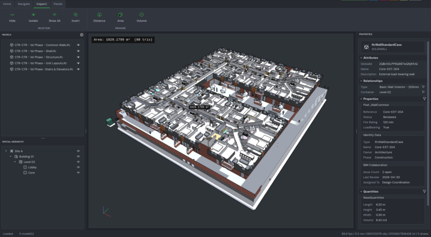Filter the Quantities section
This screenshot has width=431, height=237.
424,191
